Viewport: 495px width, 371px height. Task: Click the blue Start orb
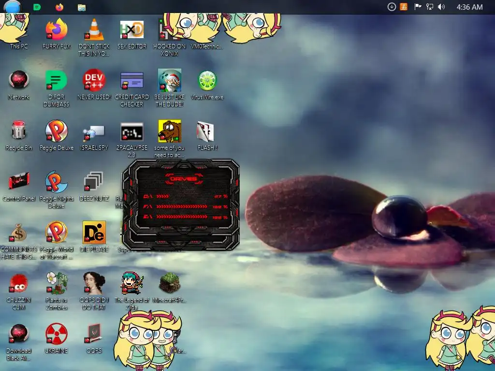[12, 7]
